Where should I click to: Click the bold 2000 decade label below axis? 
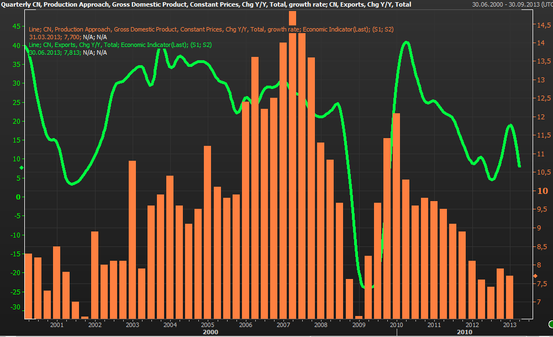pos(210,332)
